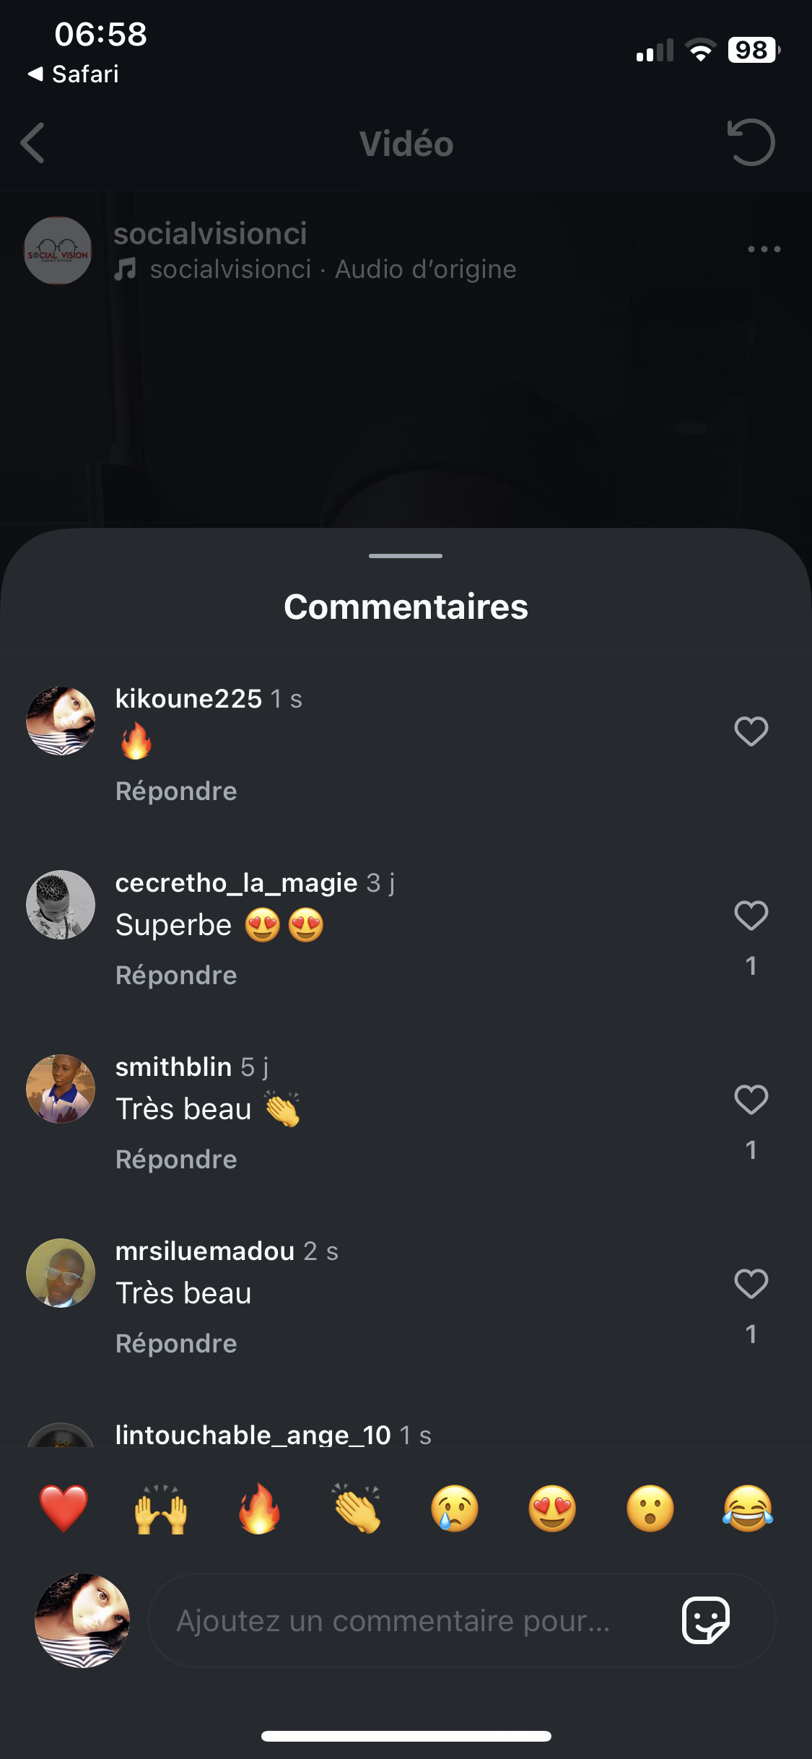Add the clapping hands emoji reaction

coord(357,1508)
